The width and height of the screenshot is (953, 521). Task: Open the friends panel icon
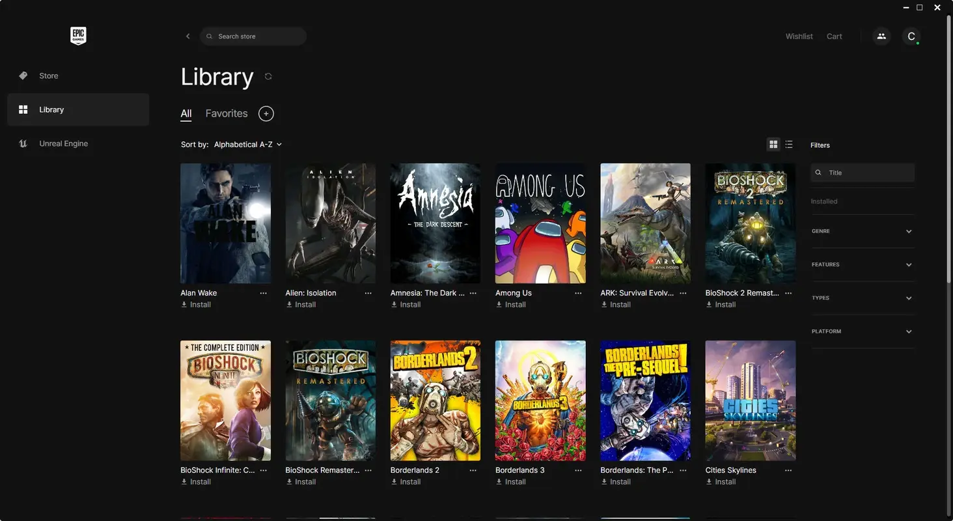tap(881, 36)
